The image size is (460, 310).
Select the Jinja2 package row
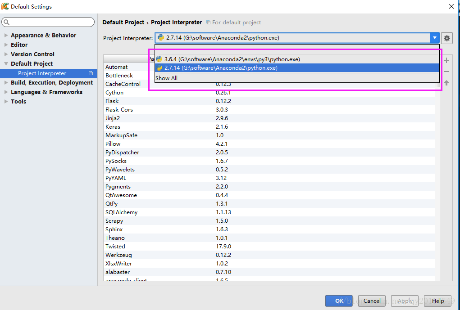pyautogui.click(x=269, y=118)
